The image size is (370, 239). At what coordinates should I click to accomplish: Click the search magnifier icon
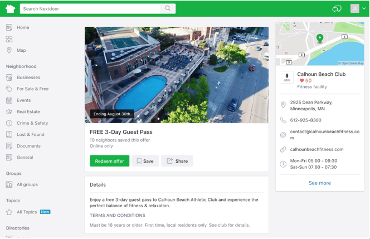tap(168, 8)
